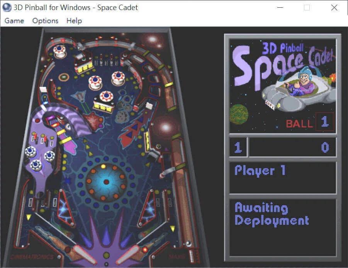Screen dimensions: 348x268
Task: Click the Cinematronics logo text on table
Action: pyautogui.click(x=32, y=257)
